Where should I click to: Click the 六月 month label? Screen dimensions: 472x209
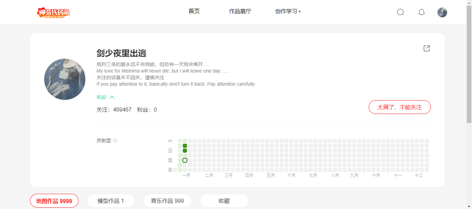[291, 175]
